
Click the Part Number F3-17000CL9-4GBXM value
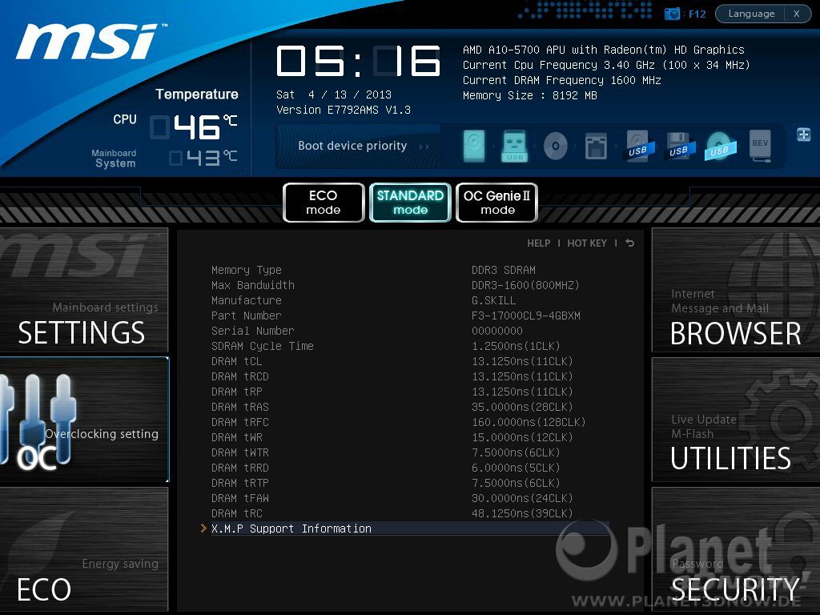(x=525, y=316)
